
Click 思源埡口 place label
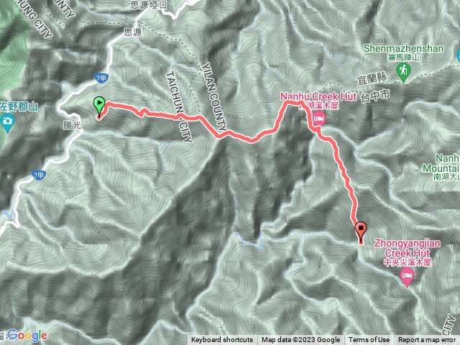pyautogui.click(x=149, y=5)
